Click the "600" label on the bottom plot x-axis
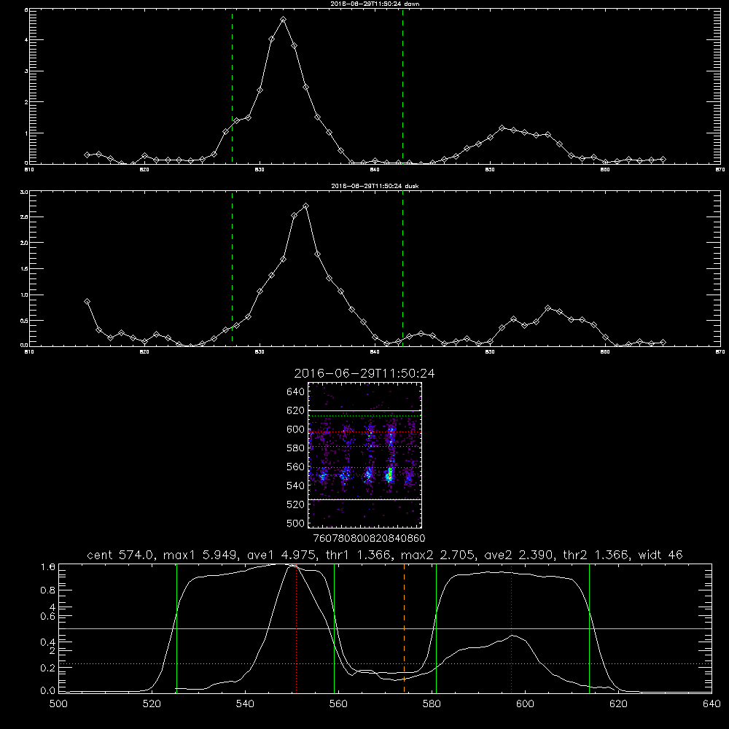This screenshot has width=729, height=729. 525,704
